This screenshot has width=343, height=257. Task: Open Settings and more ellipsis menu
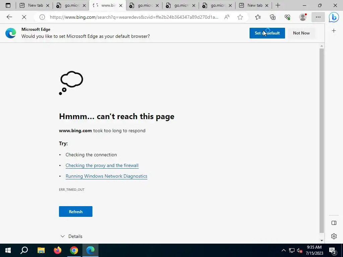click(318, 17)
